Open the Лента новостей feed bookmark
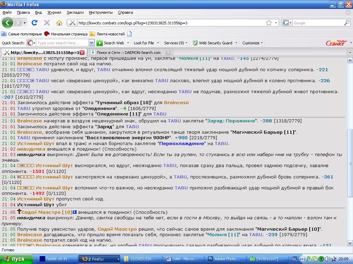 [107, 34]
